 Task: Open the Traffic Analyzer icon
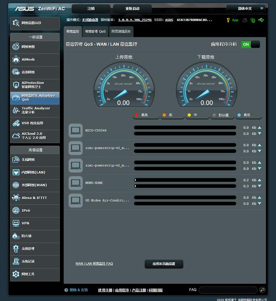[16, 110]
